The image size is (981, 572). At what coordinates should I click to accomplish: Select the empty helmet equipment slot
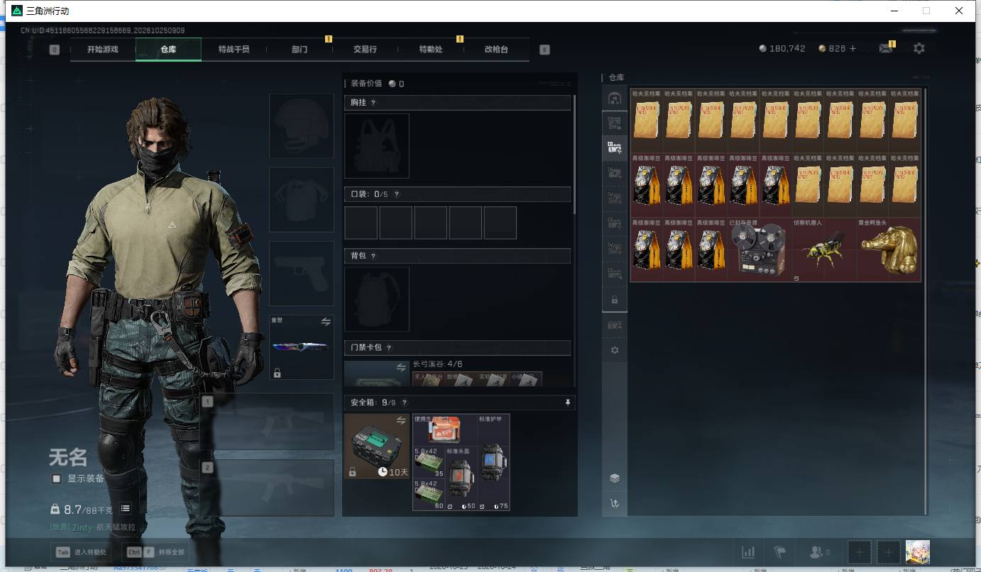[x=302, y=125]
